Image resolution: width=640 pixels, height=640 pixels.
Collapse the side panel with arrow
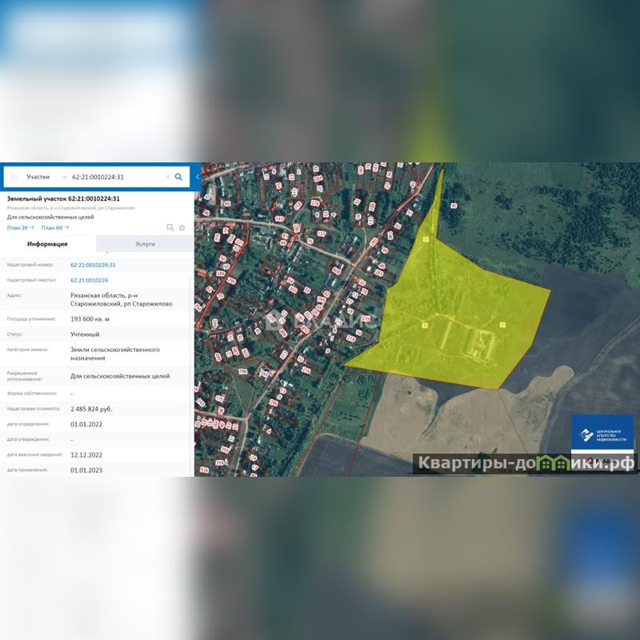pos(197,177)
